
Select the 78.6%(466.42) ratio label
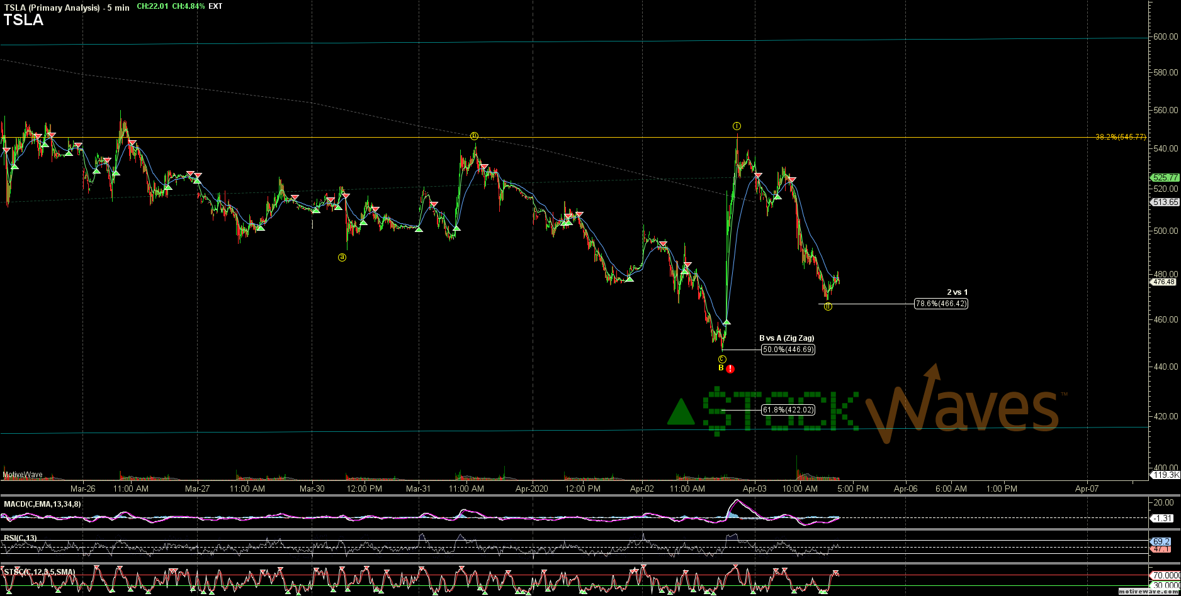[941, 304]
